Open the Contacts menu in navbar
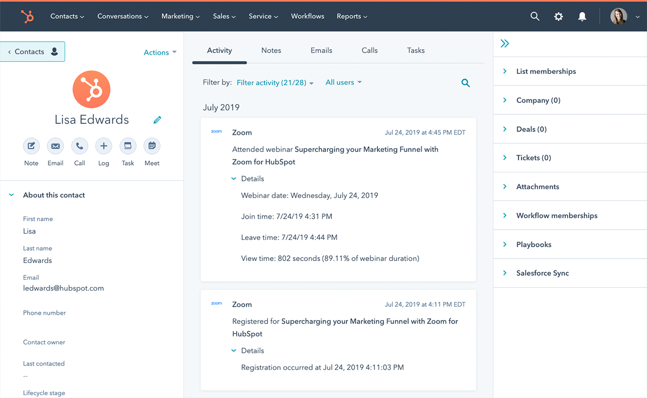647x398 pixels. point(67,16)
